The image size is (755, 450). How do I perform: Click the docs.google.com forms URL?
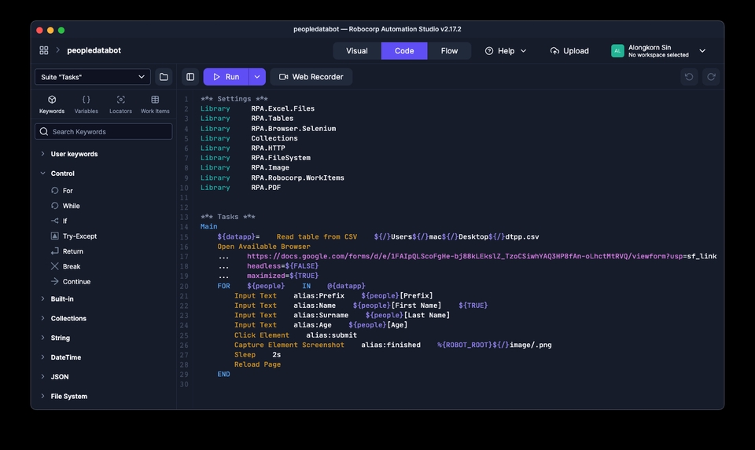coord(481,256)
